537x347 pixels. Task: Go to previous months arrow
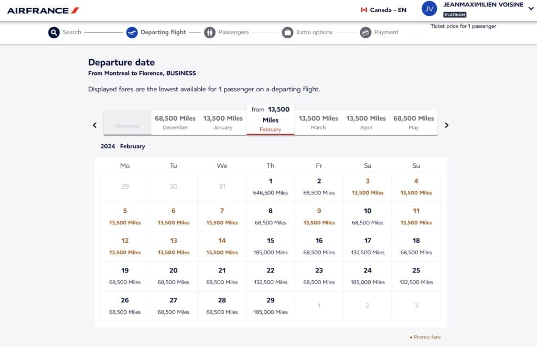point(95,125)
